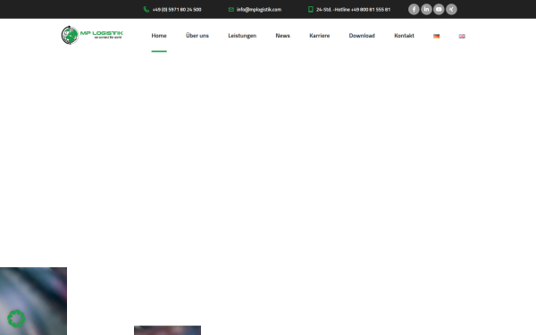The height and width of the screenshot is (335, 536).
Task: Open the green cookie settings badge
Action: [x=16, y=318]
